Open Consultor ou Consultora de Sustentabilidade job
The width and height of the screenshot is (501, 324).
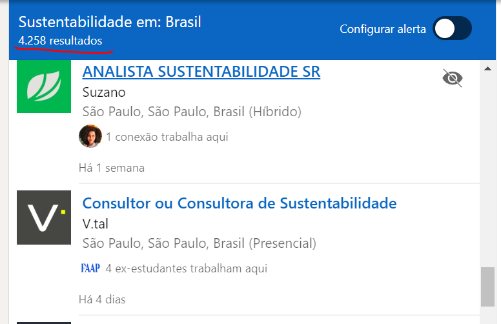tap(240, 203)
